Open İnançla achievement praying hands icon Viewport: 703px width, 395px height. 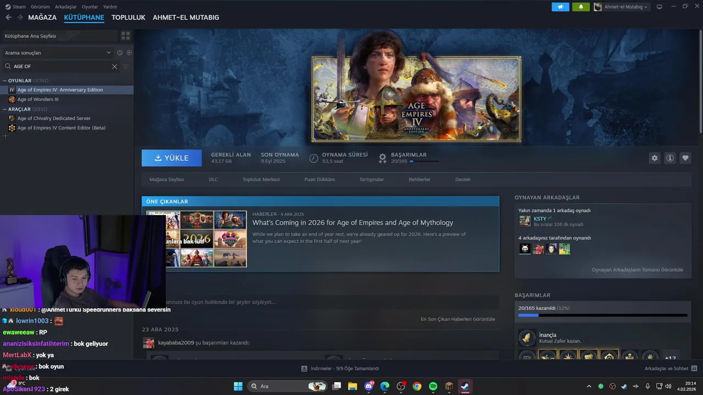pos(527,338)
